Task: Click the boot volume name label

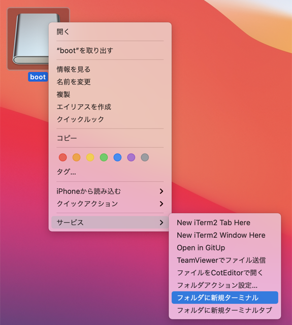Action: tap(38, 77)
